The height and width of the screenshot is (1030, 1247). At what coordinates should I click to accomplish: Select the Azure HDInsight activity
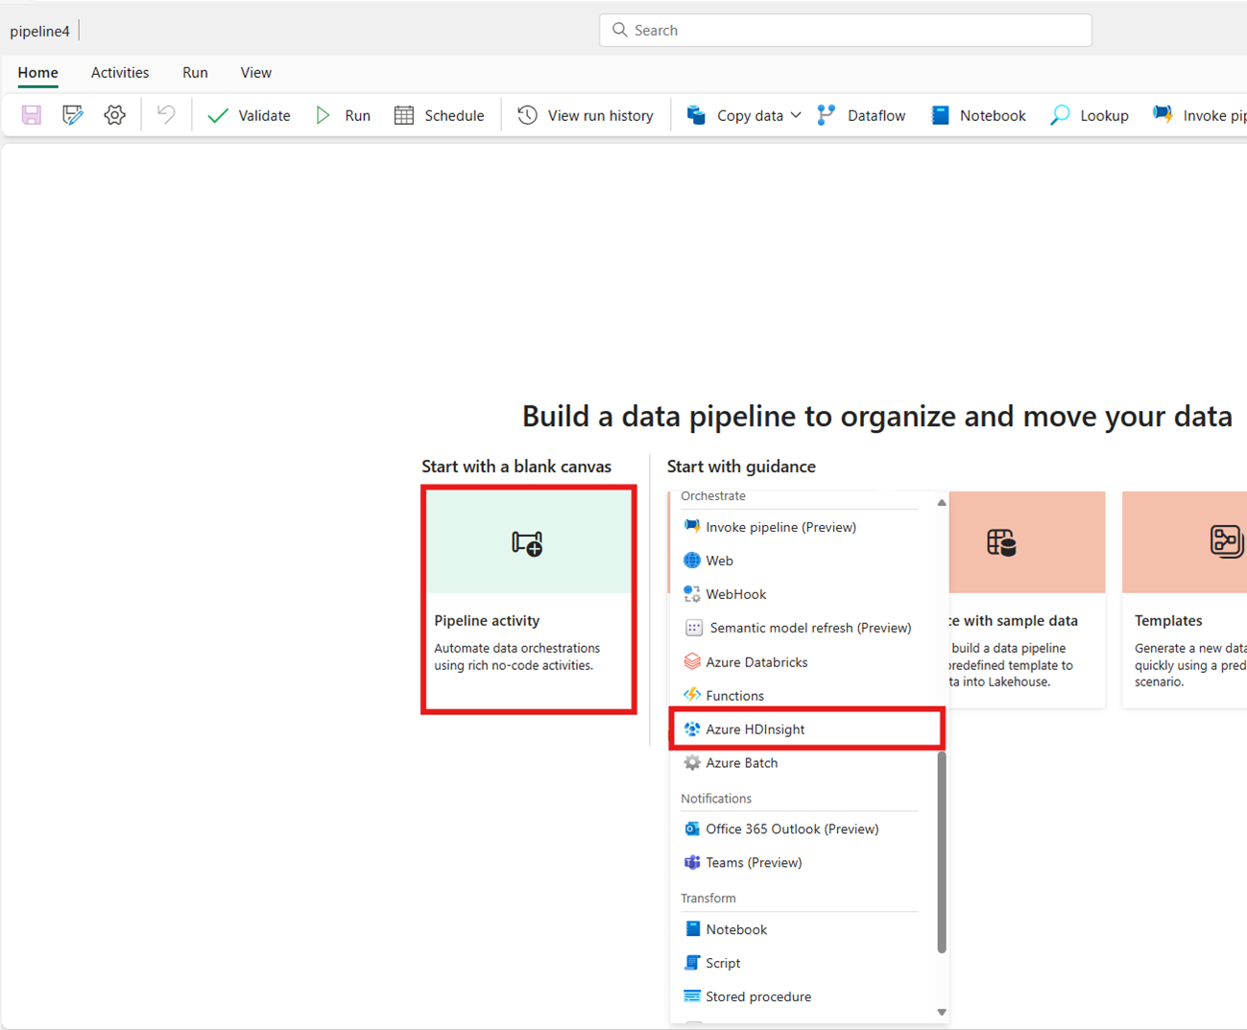[x=807, y=730]
